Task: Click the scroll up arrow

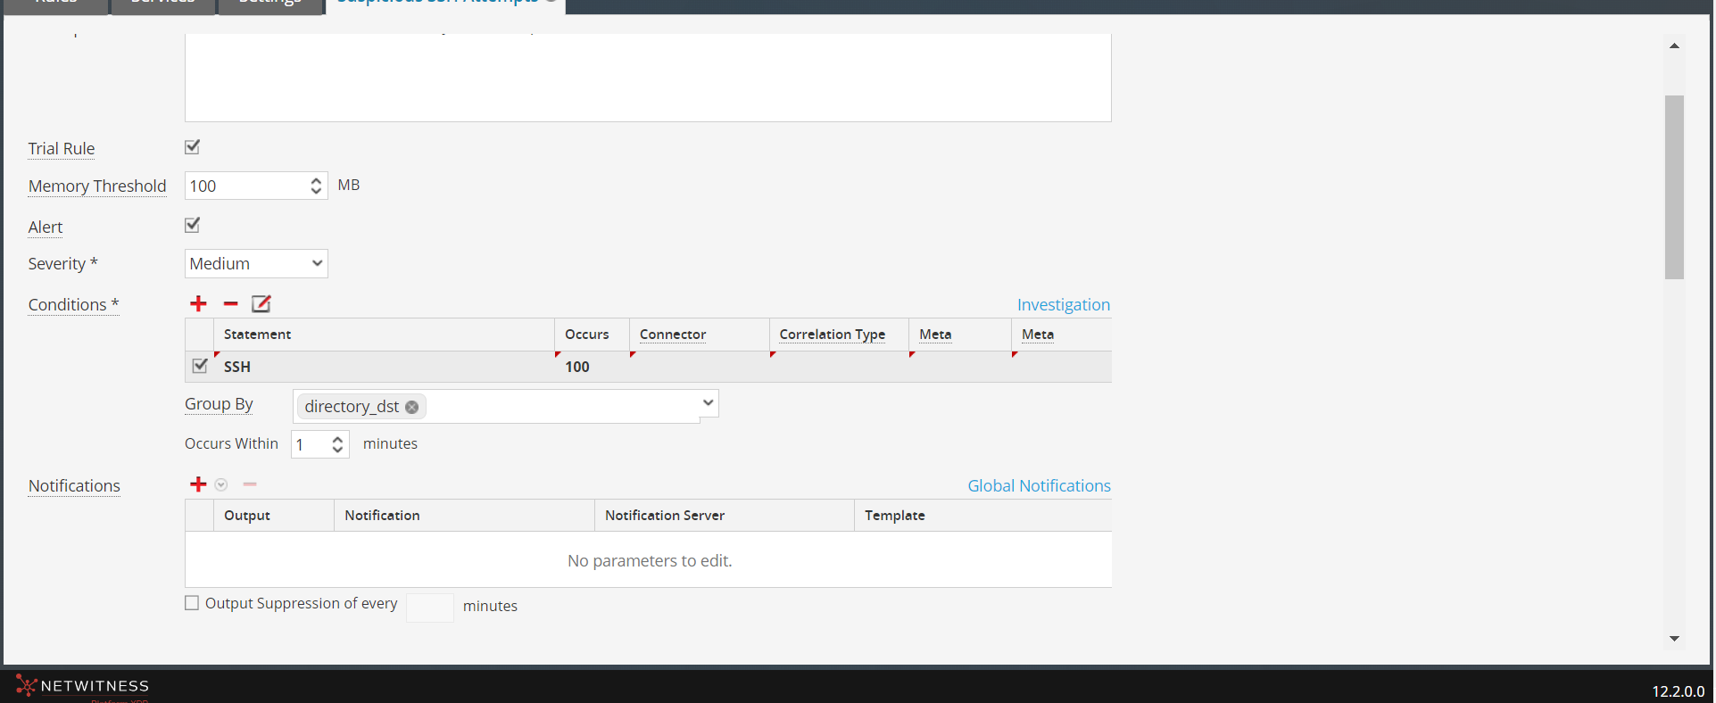Action: coord(1674,45)
